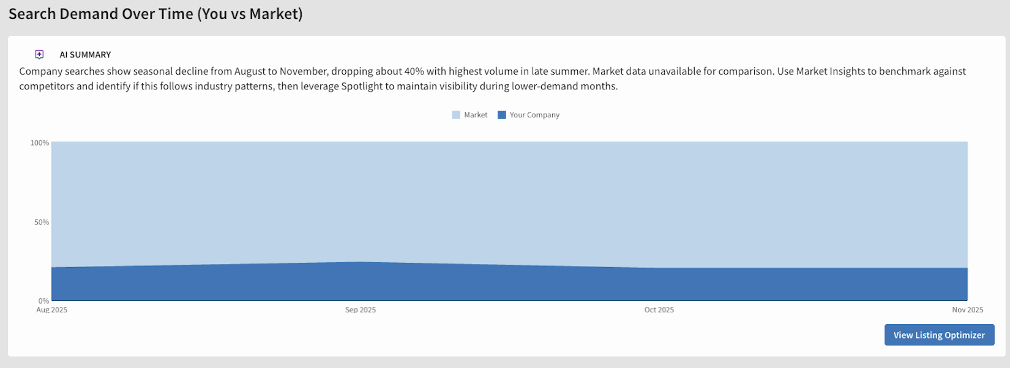
Task: Select the AI SUMMARY heading label
Action: [85, 54]
